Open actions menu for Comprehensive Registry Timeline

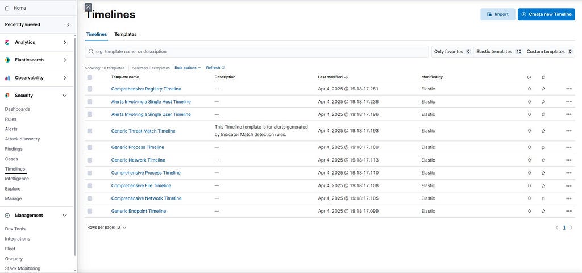(x=568, y=89)
